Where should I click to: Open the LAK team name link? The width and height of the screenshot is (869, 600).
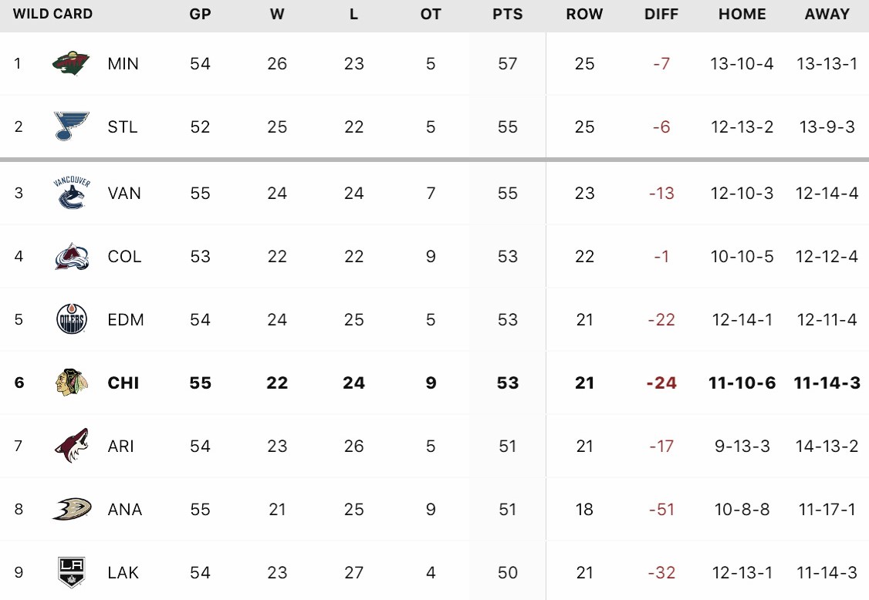click(x=123, y=572)
